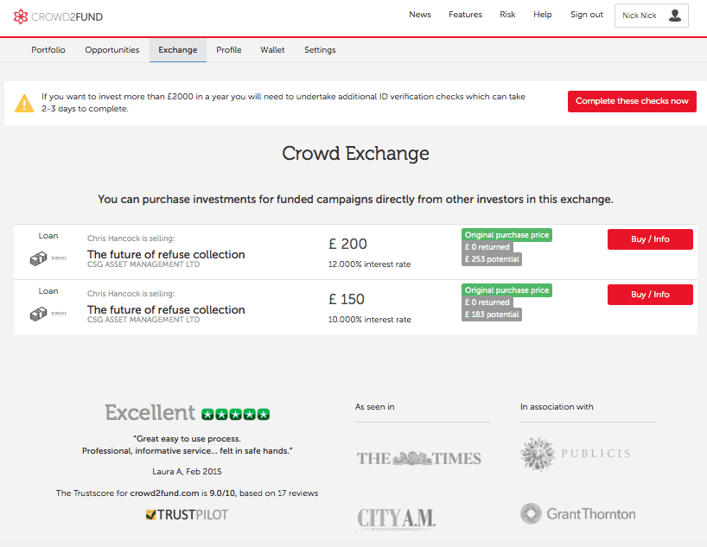Click the Grant Thornton logo
The width and height of the screenshot is (707, 547).
point(577,514)
